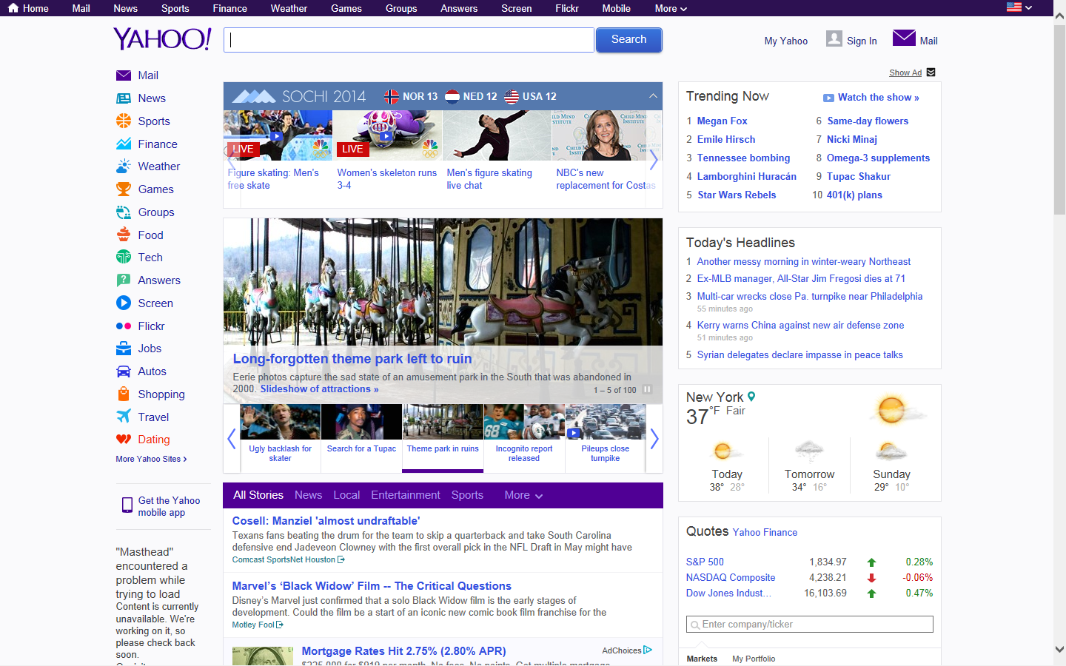Switch to the Sports stories tab
The width and height of the screenshot is (1066, 666).
coord(467,495)
